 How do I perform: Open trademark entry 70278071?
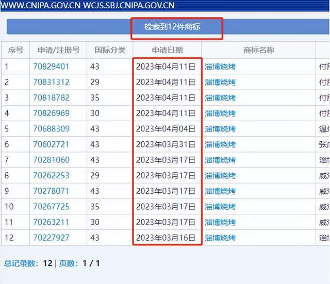[51, 191]
